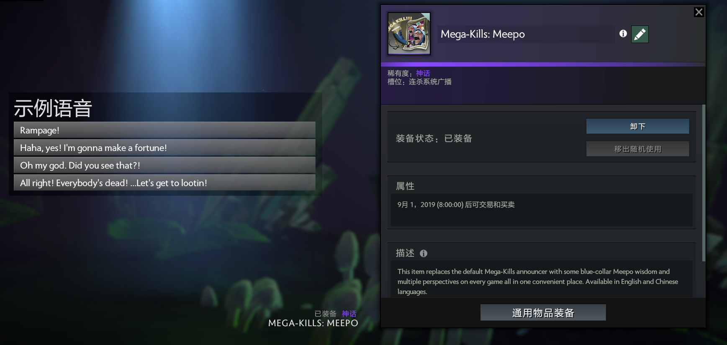Toggle 移出随机使用 shuffle button
The width and height of the screenshot is (727, 345).
637,149
